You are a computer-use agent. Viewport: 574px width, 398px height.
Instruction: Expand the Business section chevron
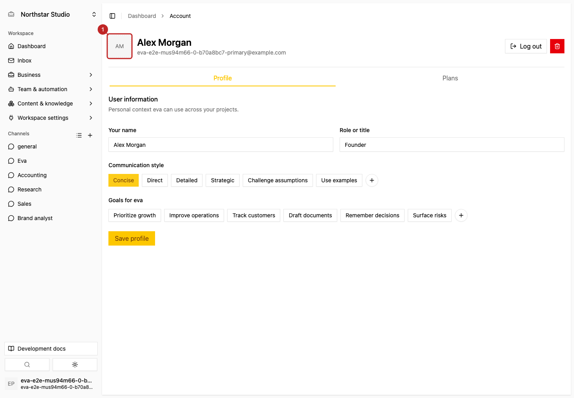pyautogui.click(x=91, y=75)
